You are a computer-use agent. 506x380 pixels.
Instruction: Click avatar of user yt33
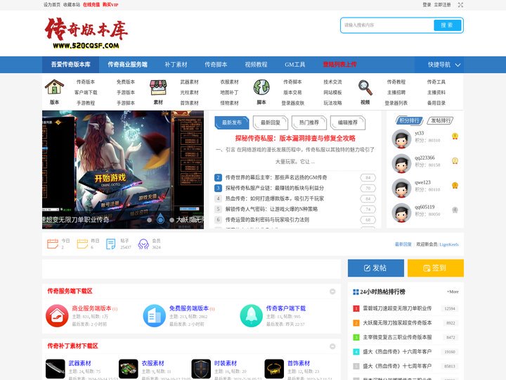tap(401, 139)
